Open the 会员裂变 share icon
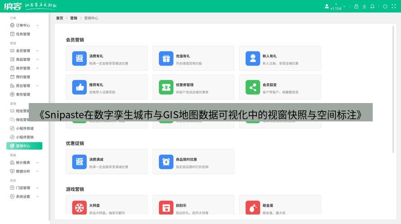 tap(253, 87)
